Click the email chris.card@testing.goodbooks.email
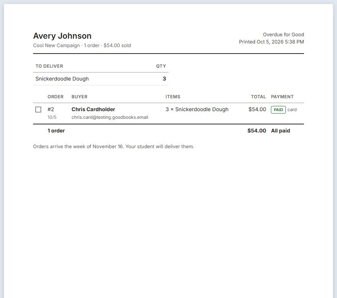Viewport: 337px width, 298px height. pos(110,117)
